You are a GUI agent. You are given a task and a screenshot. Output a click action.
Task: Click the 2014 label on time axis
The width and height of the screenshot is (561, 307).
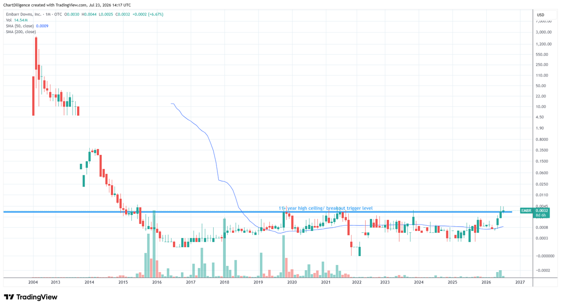click(89, 282)
